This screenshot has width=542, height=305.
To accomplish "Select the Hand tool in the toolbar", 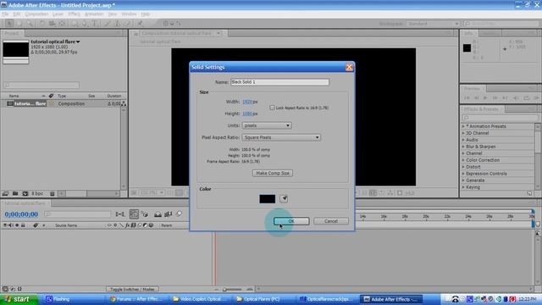I will click(x=19, y=24).
